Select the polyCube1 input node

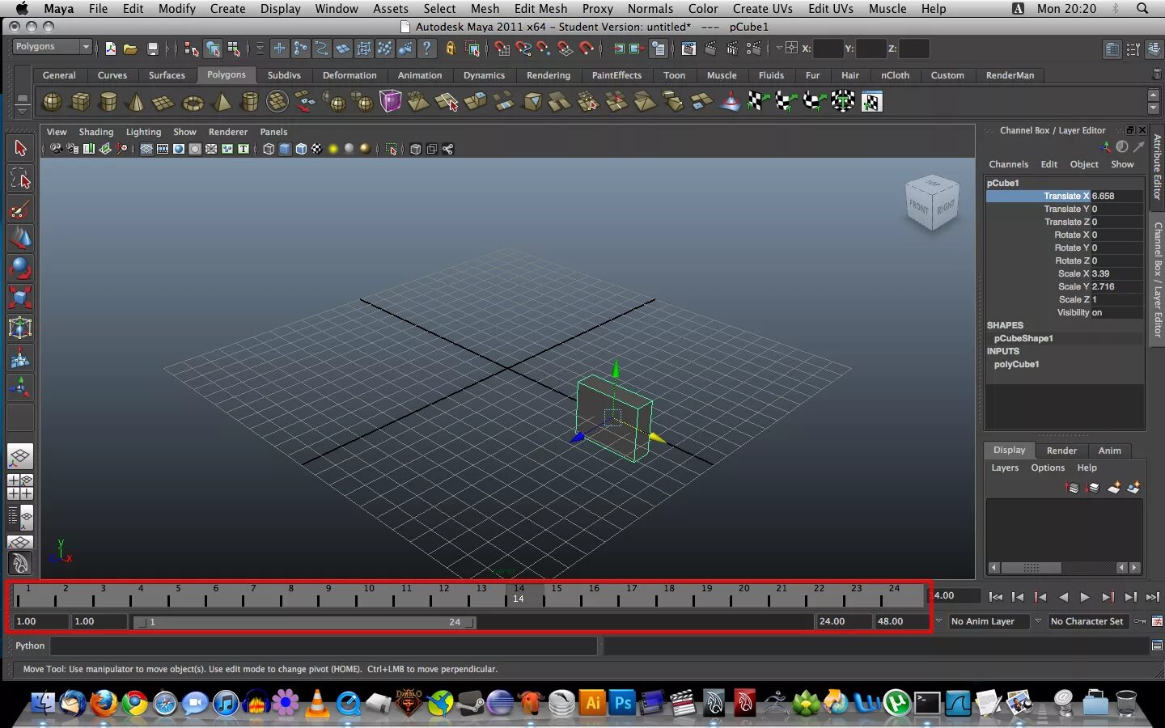tap(1016, 364)
